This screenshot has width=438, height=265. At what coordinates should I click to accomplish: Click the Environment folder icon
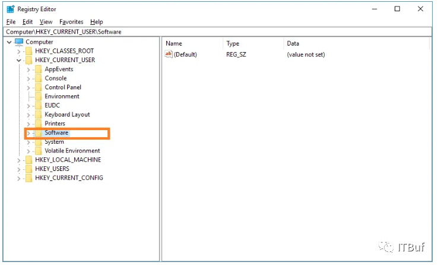38,96
